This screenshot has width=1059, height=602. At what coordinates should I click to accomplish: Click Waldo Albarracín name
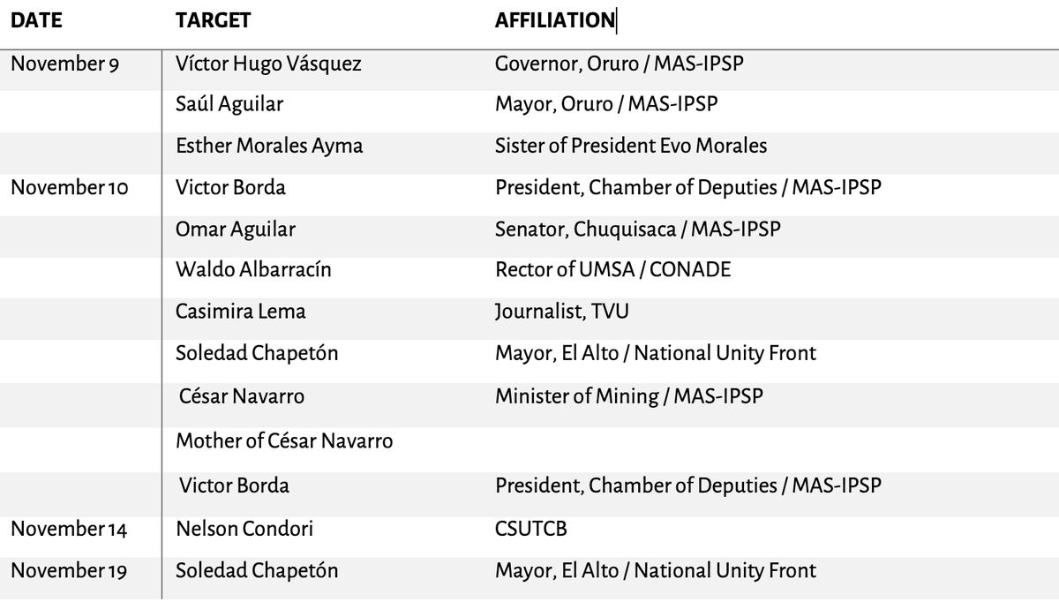click(x=253, y=269)
